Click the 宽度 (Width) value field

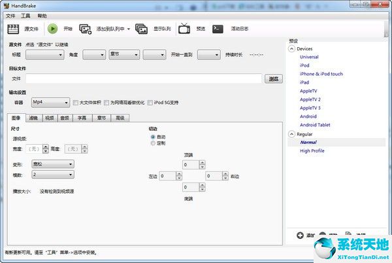[34, 149]
